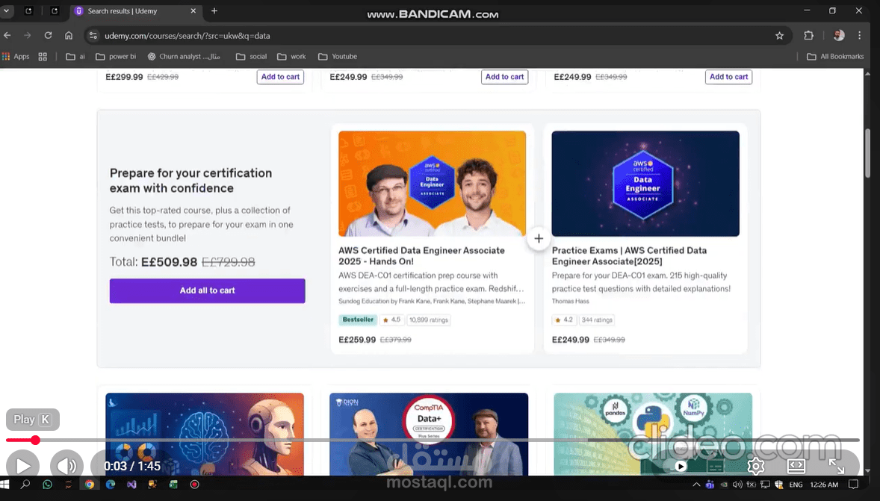Enter fullscreen with the arrows icon
880x501 pixels.
pyautogui.click(x=837, y=466)
